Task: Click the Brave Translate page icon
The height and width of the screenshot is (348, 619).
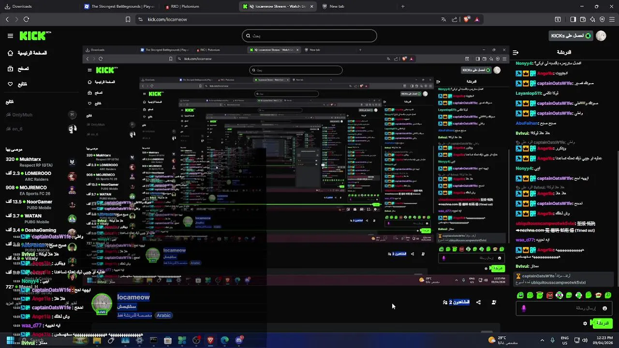Action: point(443,19)
